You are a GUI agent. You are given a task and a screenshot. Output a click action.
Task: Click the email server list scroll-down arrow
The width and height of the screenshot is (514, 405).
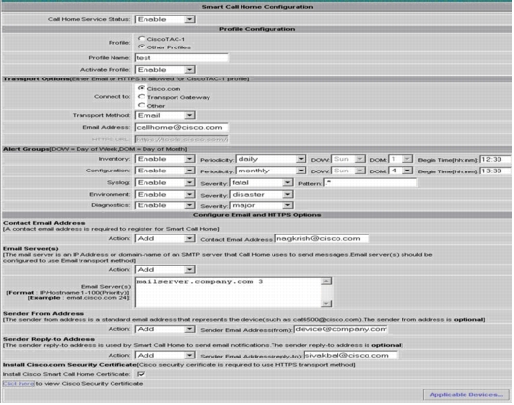327,304
